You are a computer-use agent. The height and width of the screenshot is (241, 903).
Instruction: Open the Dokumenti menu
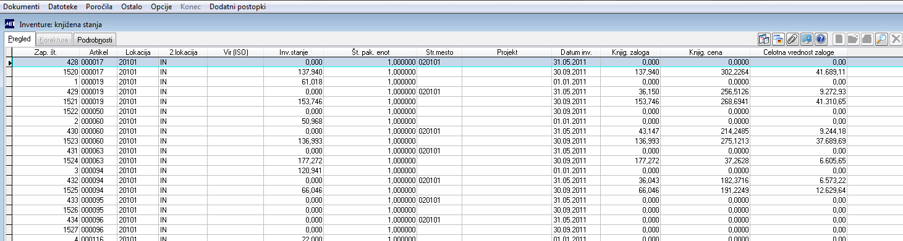(22, 7)
